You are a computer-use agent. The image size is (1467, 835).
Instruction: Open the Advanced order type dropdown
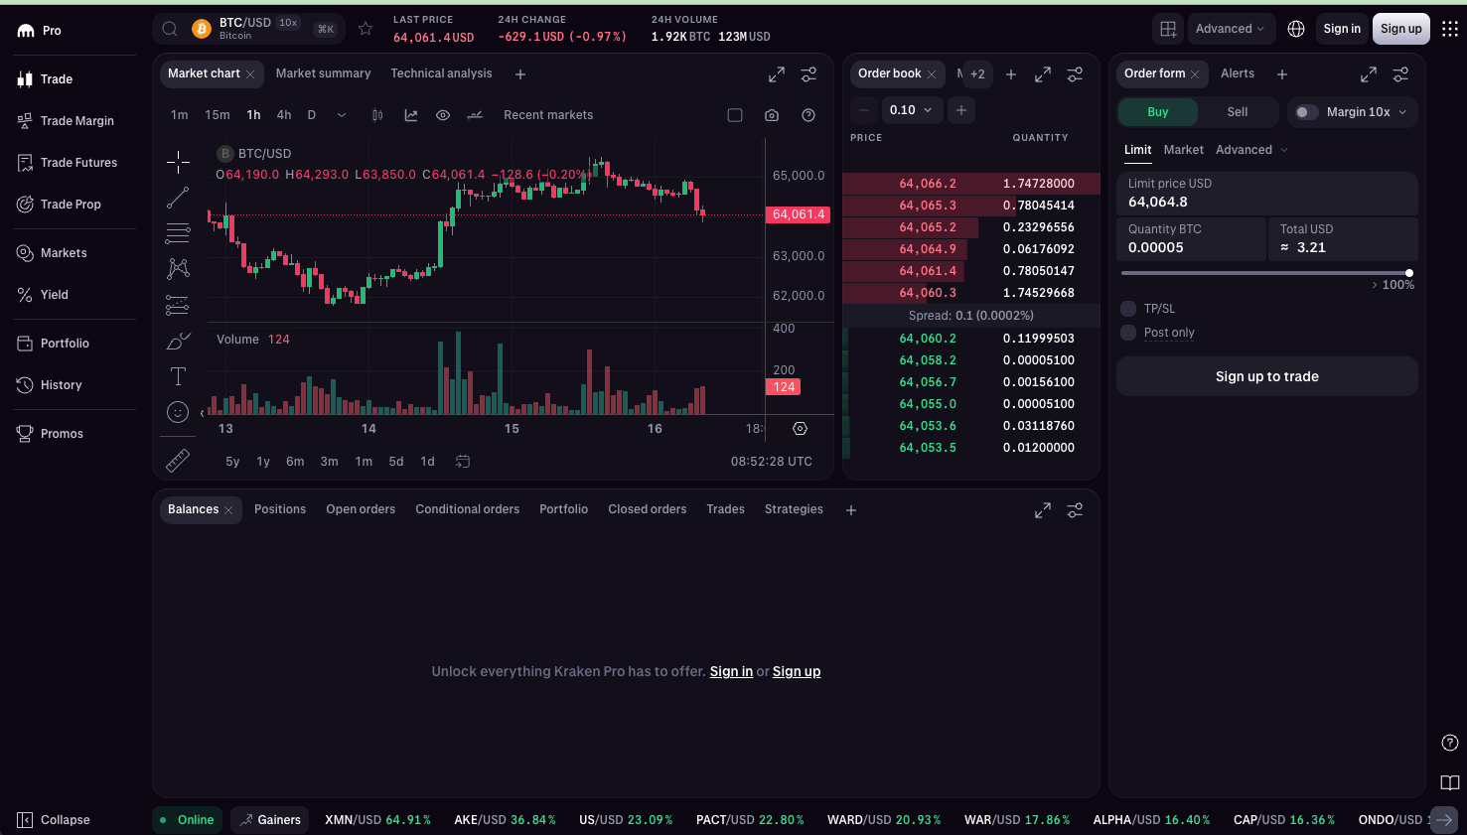(x=1251, y=150)
